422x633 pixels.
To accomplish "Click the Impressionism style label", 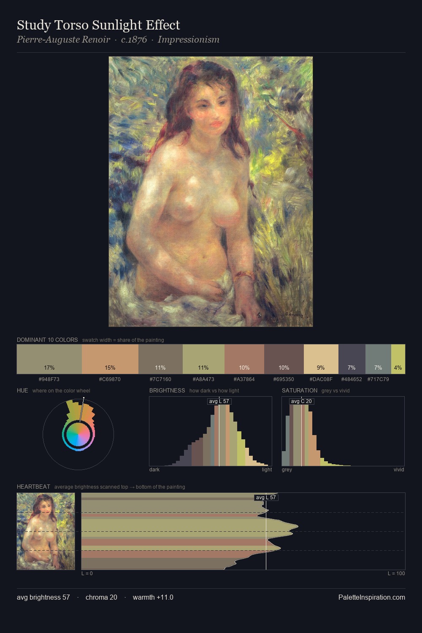I will click(189, 40).
